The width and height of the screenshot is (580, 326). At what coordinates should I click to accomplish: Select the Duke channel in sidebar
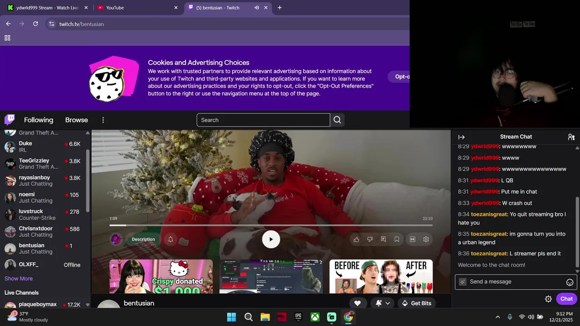[43, 147]
